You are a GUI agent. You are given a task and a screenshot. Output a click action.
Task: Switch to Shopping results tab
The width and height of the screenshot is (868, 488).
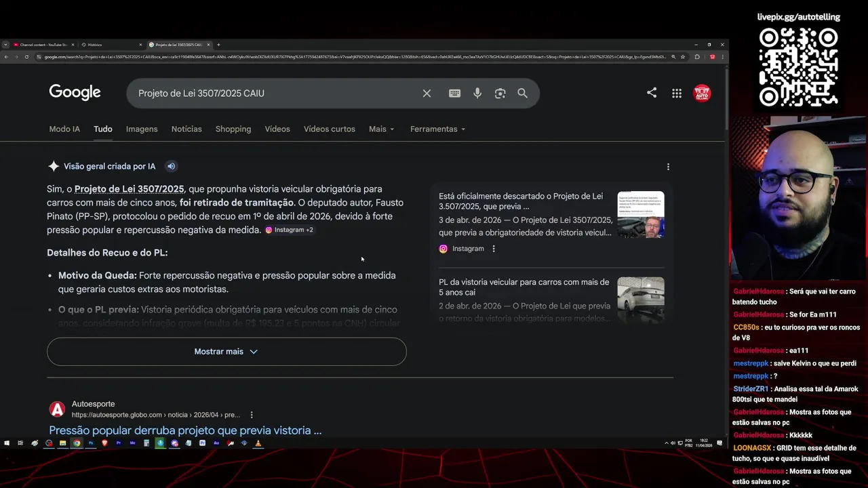coord(233,129)
